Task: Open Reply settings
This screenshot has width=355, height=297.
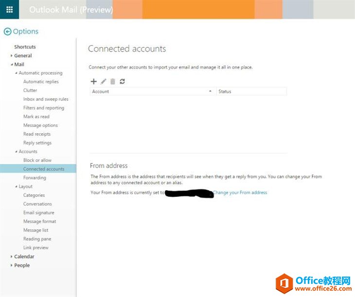Action: (37, 143)
